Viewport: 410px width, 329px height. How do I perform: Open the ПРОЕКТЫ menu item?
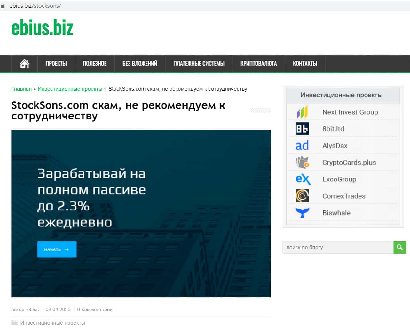56,64
